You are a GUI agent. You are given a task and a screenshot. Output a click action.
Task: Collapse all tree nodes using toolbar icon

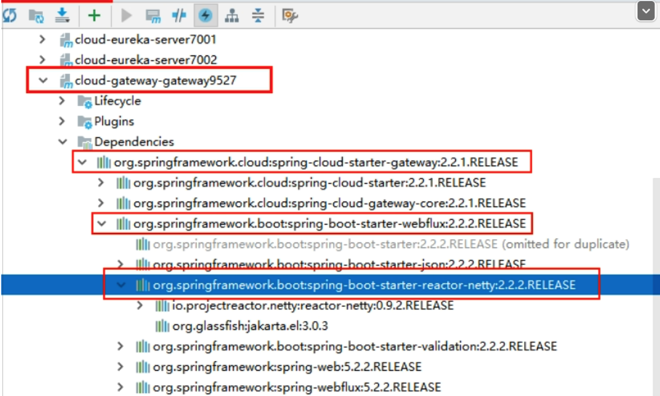[x=258, y=16]
